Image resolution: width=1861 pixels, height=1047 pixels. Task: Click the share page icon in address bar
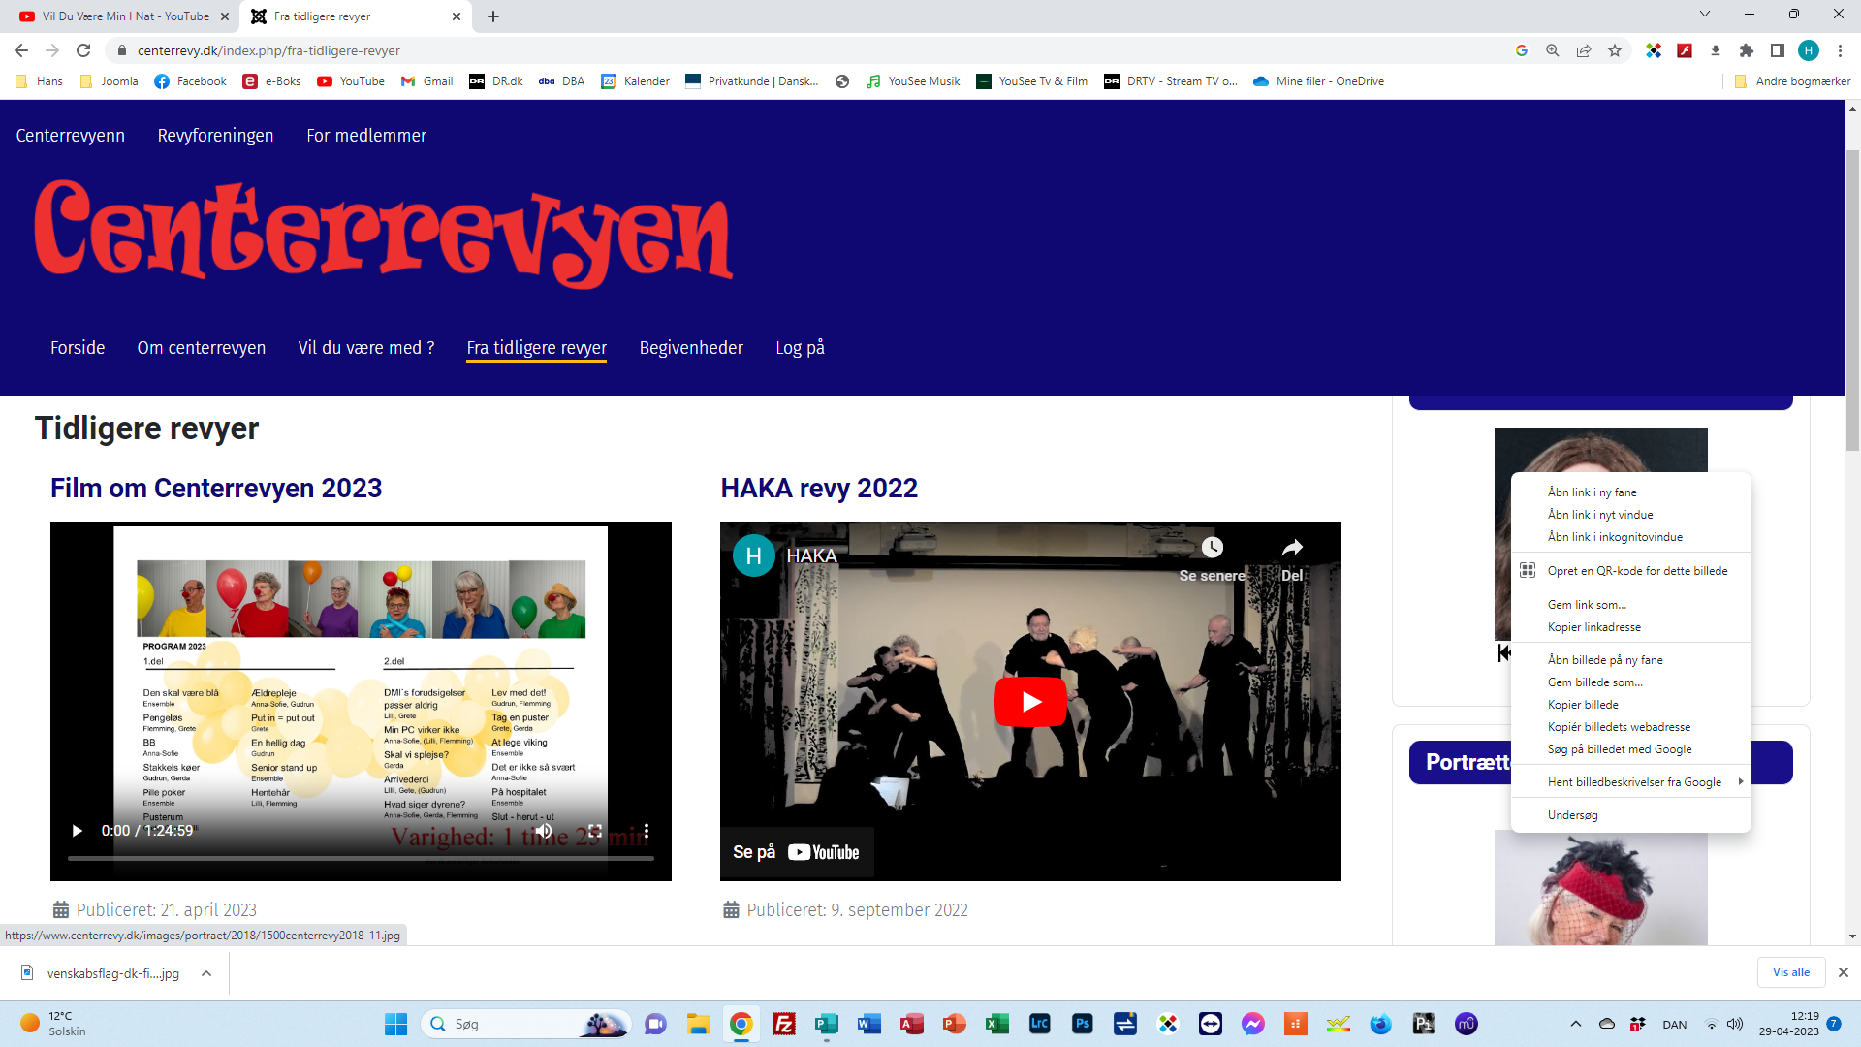1584,50
